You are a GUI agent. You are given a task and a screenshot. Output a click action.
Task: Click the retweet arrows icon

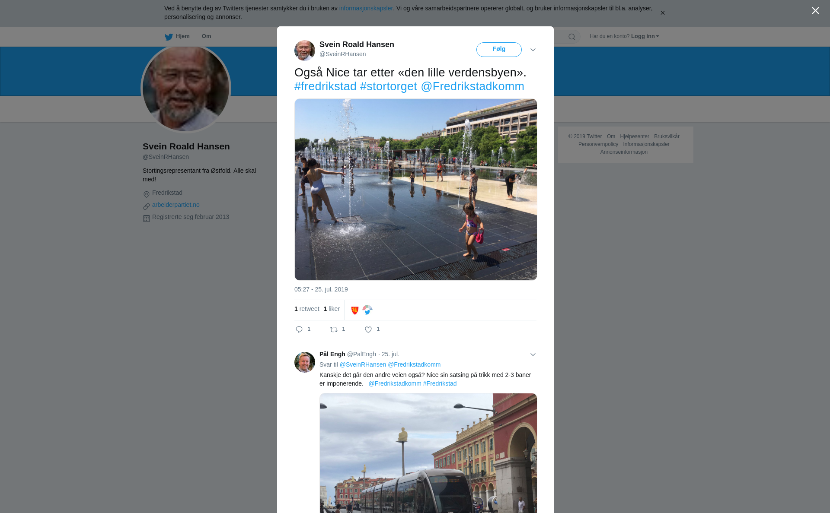[334, 329]
